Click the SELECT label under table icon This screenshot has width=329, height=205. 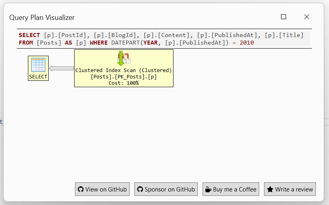(38, 77)
